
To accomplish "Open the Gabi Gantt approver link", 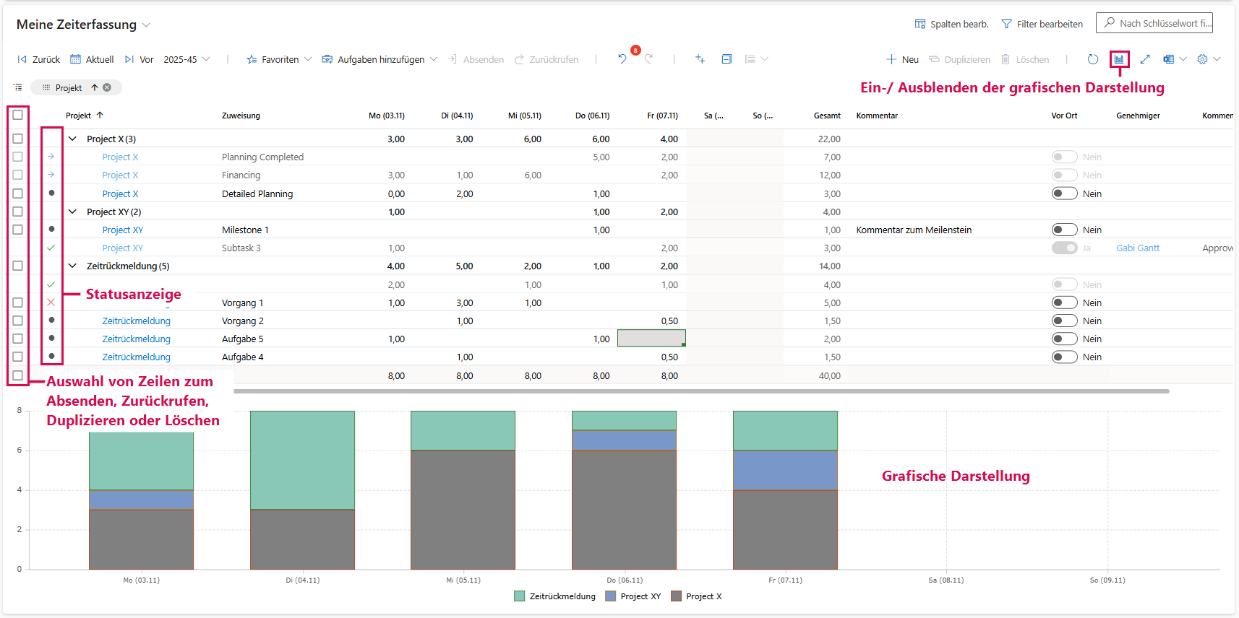I will tap(1137, 248).
